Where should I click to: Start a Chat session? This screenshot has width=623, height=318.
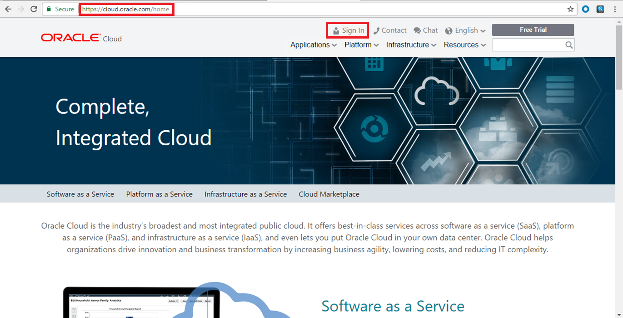pyautogui.click(x=426, y=30)
